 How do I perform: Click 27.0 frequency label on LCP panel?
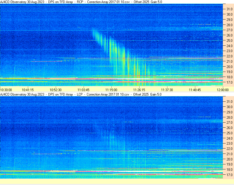[229, 123]
